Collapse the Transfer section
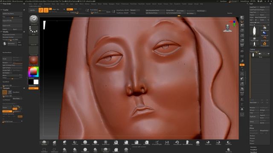Viewport: 273px width, 153px height. pyautogui.click(x=6, y=10)
